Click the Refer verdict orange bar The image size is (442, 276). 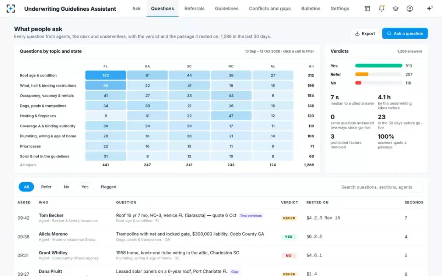pyautogui.click(x=362, y=74)
